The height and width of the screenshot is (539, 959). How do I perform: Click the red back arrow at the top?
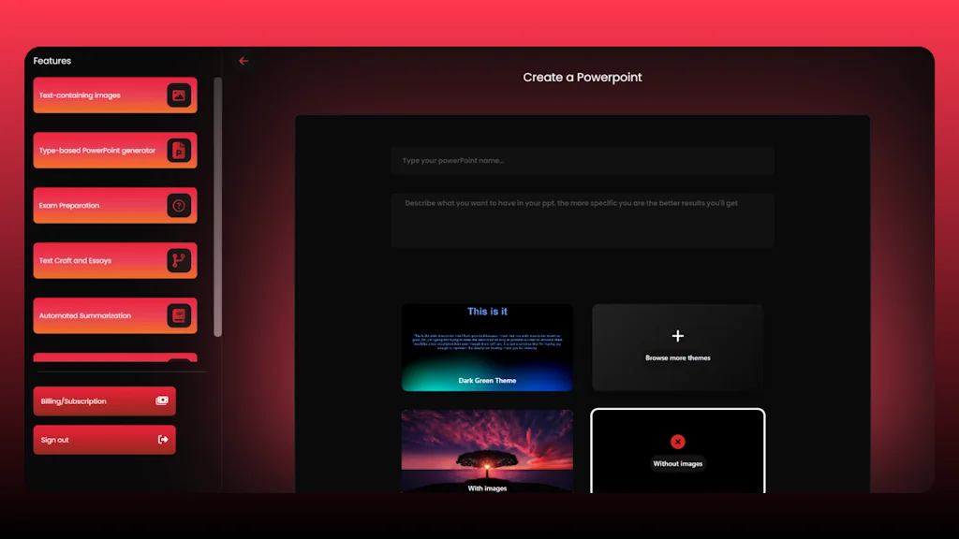[243, 60]
